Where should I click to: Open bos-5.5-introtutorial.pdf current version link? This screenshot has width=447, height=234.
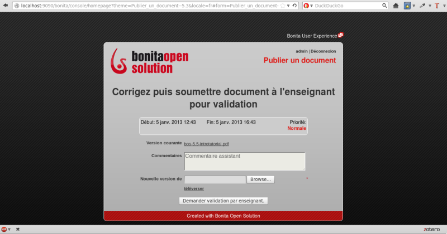tap(206, 144)
